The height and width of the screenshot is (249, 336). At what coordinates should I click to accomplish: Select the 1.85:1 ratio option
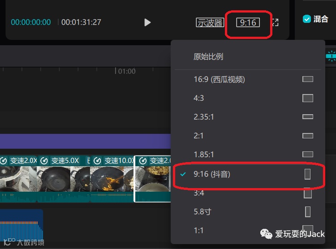[248, 155]
